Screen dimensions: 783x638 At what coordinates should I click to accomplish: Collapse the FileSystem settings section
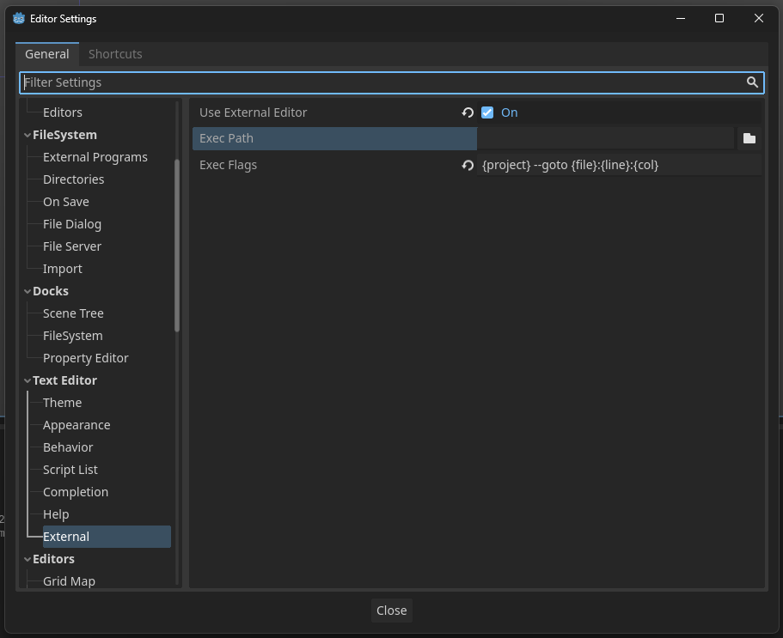(x=28, y=135)
